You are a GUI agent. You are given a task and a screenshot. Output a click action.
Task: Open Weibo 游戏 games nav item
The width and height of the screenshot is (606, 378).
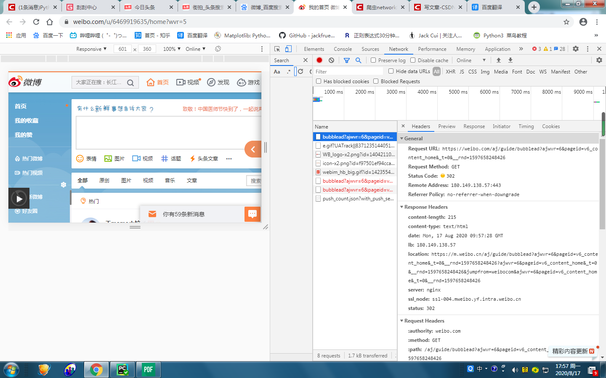(x=248, y=82)
